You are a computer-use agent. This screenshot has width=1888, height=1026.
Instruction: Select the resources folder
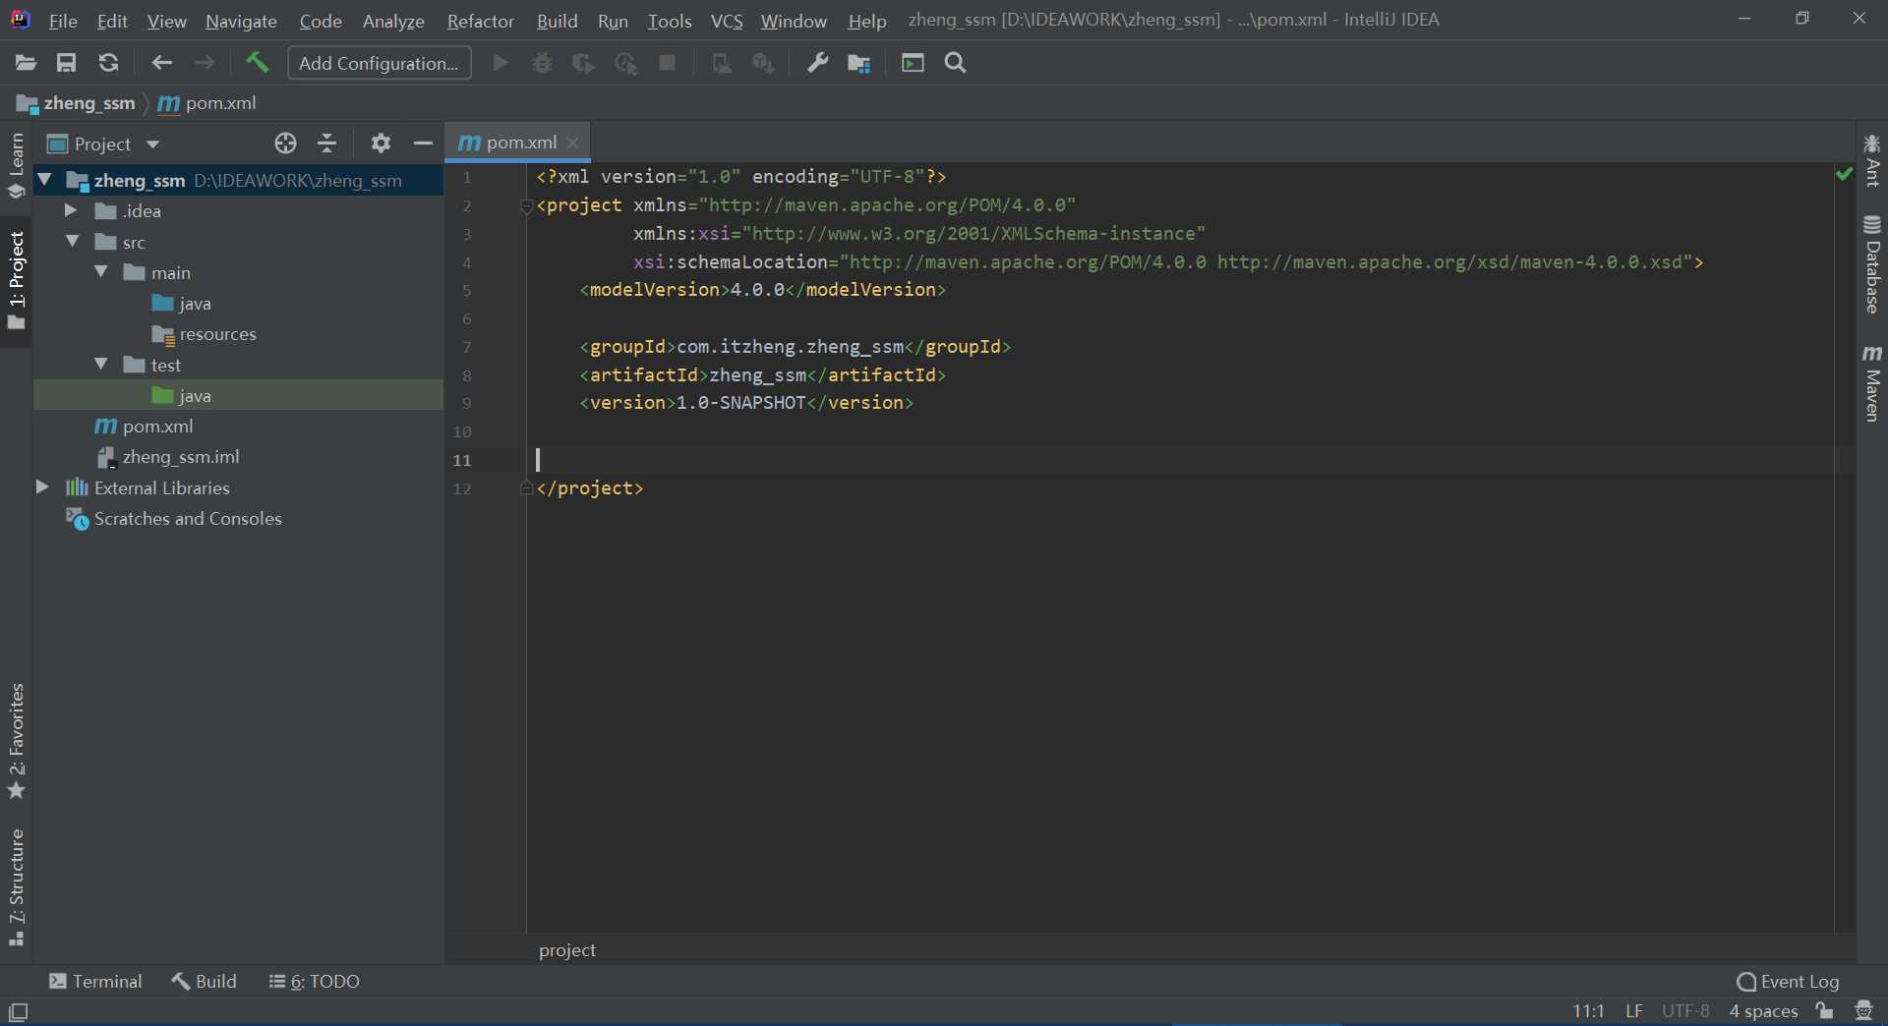click(x=205, y=333)
